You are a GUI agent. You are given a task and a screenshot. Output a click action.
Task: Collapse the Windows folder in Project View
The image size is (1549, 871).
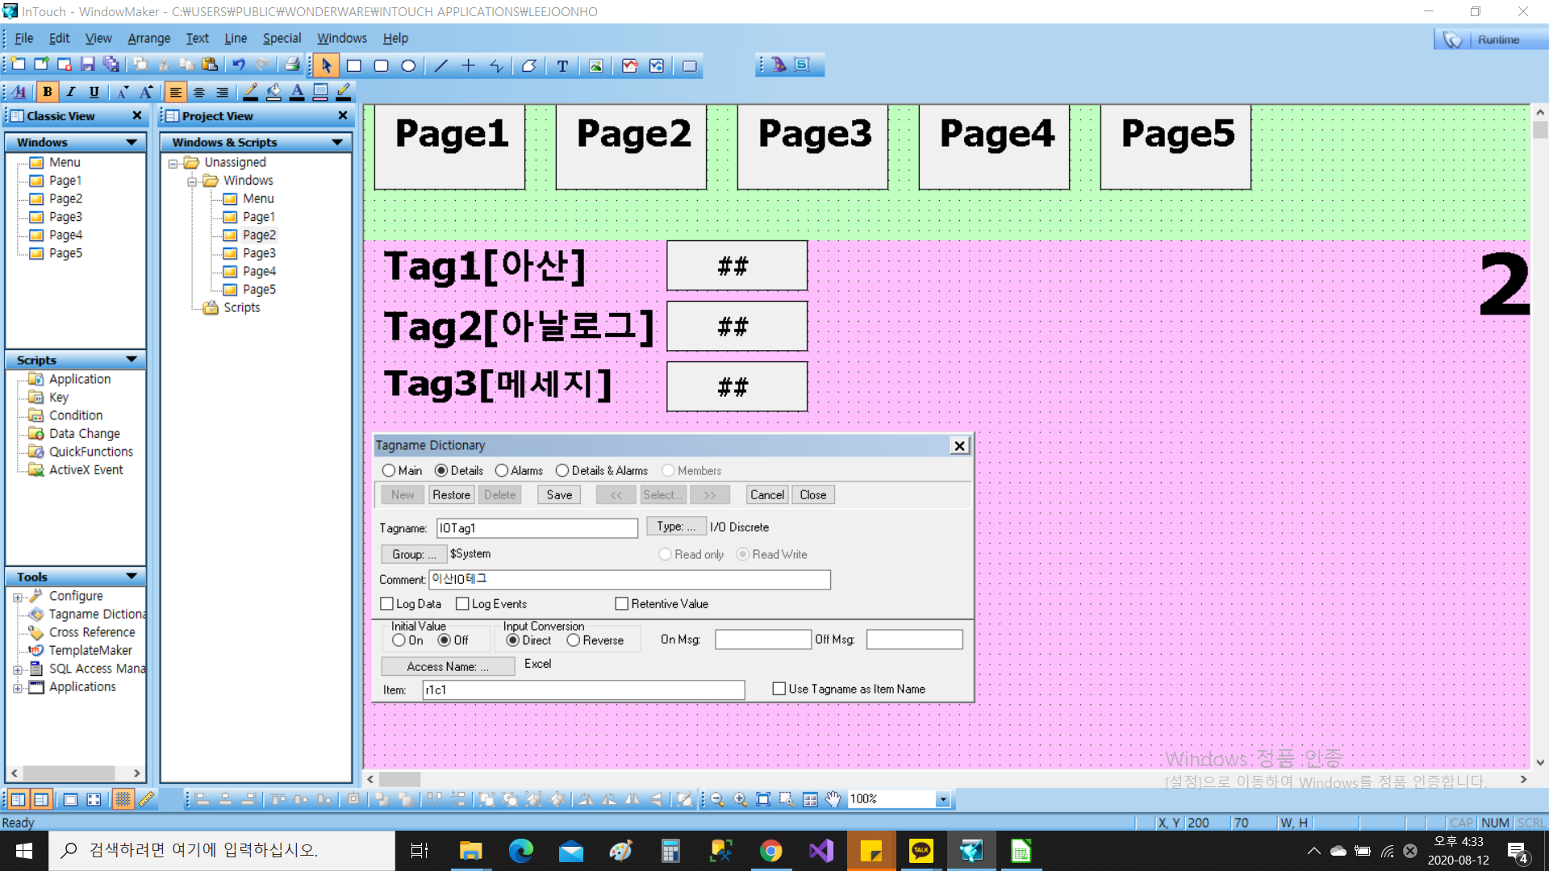192,181
